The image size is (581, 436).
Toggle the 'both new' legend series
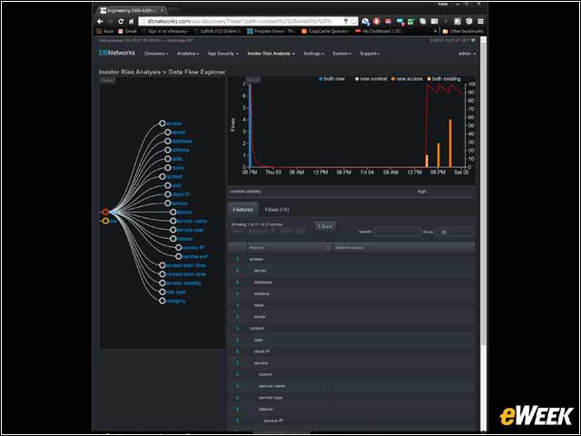tap(332, 79)
